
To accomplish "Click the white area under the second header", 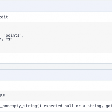I will [x=56, y=85].
